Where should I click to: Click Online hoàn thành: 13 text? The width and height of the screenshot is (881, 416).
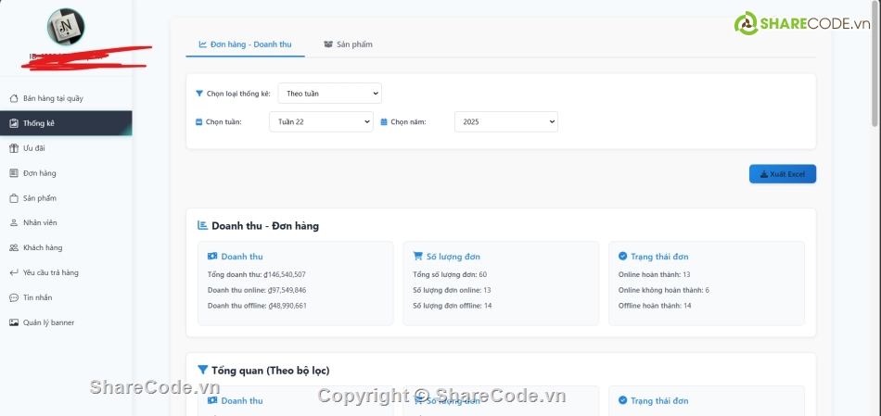click(x=655, y=274)
